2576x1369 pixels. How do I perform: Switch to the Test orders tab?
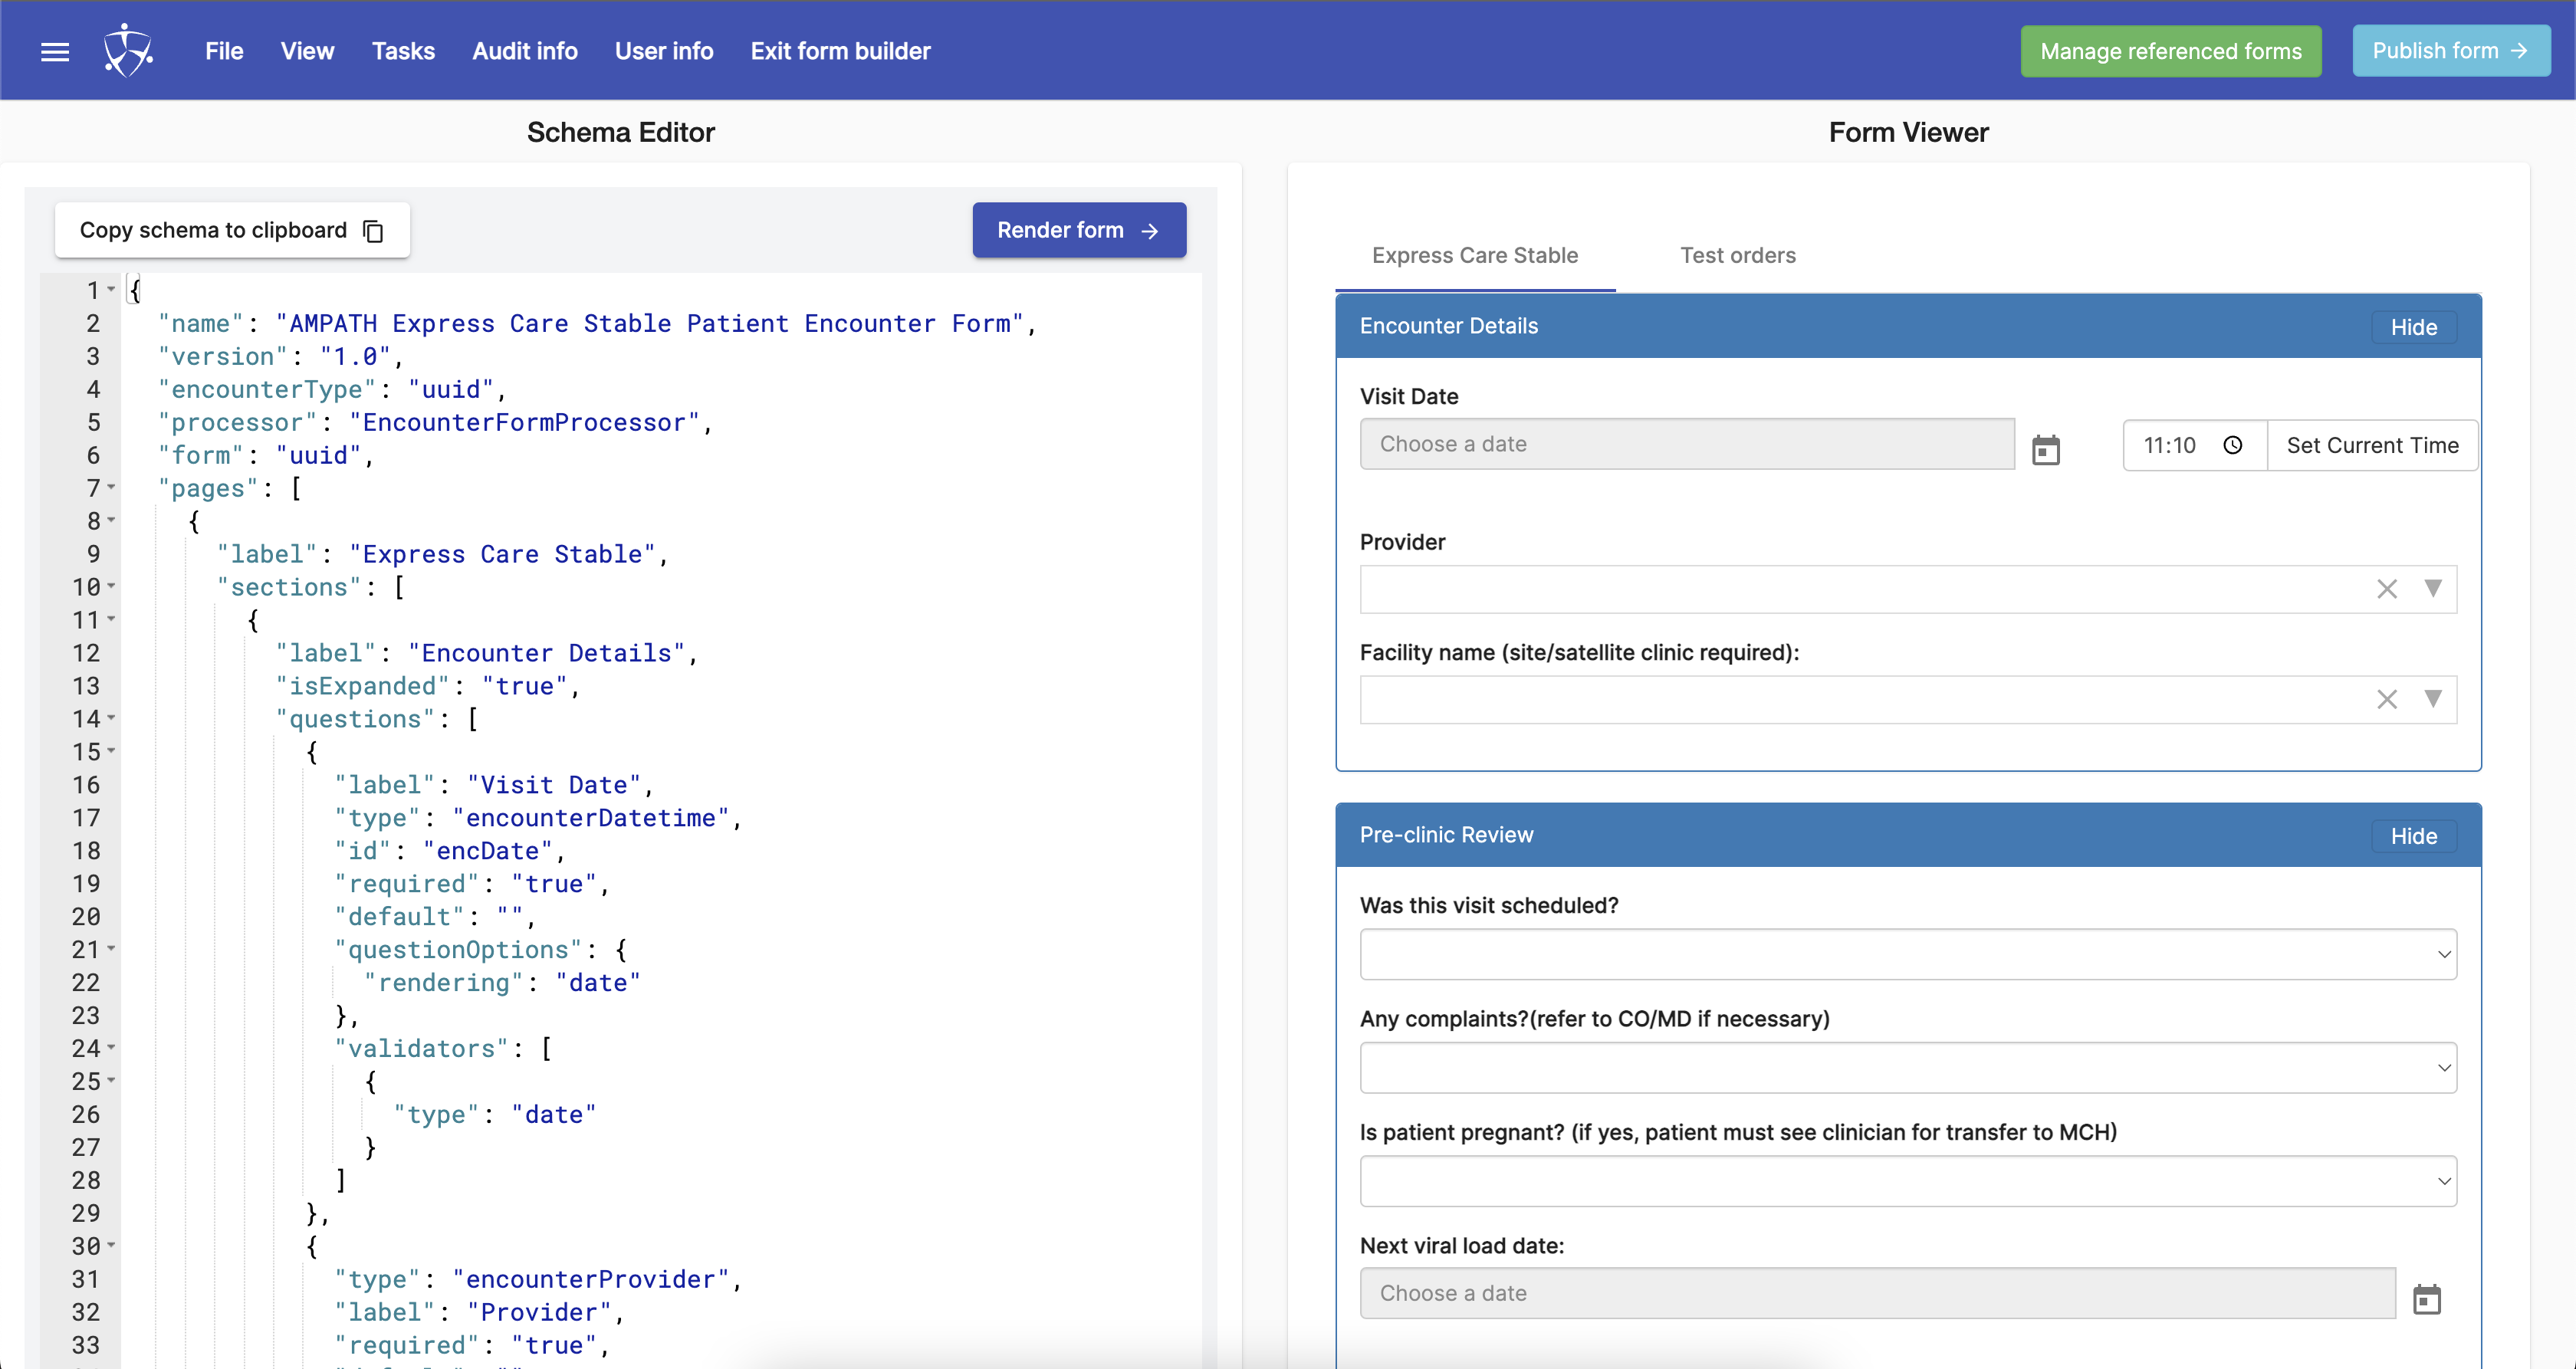[x=1737, y=255]
